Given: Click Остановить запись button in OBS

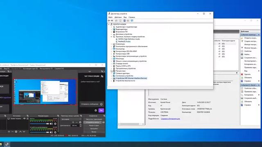Looking at the screenshot, I should (x=93, y=122).
